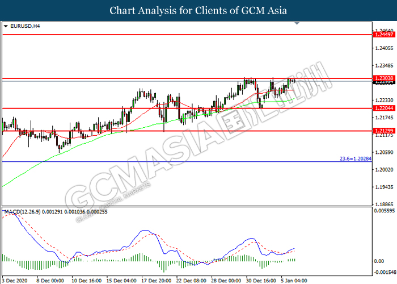
Task: Click the 1.24497 resistance price label
Action: (384, 35)
